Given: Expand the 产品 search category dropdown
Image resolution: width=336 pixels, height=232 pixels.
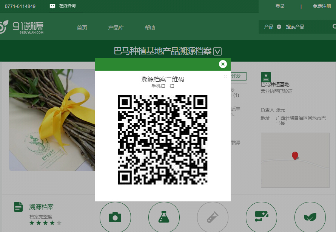Looking at the screenshot, I should pos(279,27).
